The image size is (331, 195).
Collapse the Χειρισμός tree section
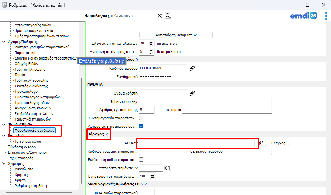click(x=4, y=163)
